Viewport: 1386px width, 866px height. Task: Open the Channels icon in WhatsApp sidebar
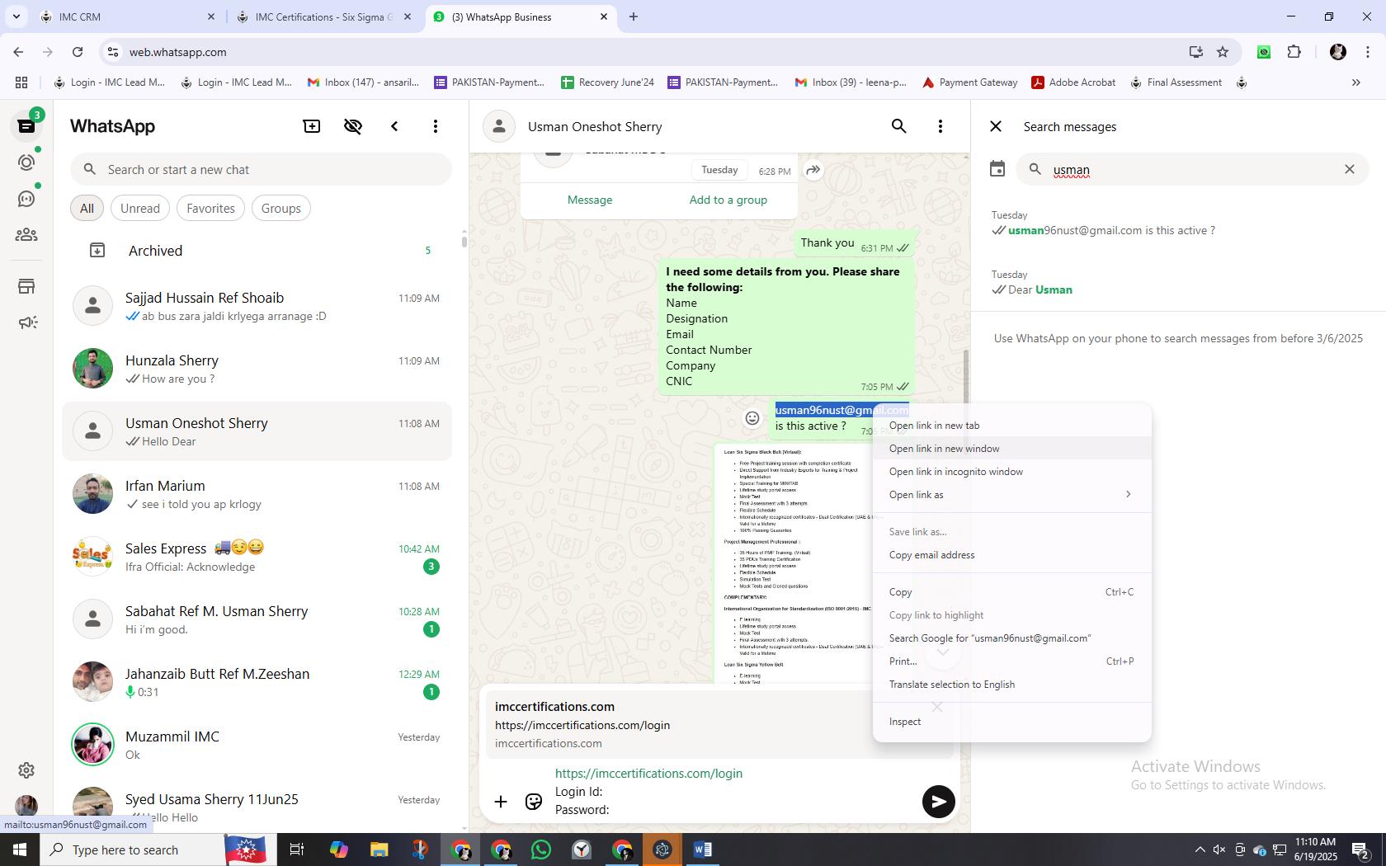pos(26,199)
